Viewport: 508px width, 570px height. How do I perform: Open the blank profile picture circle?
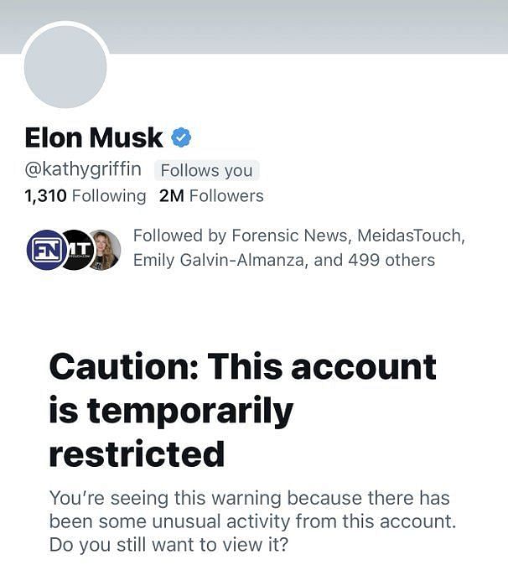65,66
